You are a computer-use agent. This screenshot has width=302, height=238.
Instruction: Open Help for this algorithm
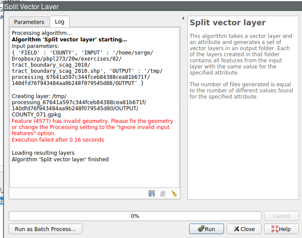coord(281,229)
